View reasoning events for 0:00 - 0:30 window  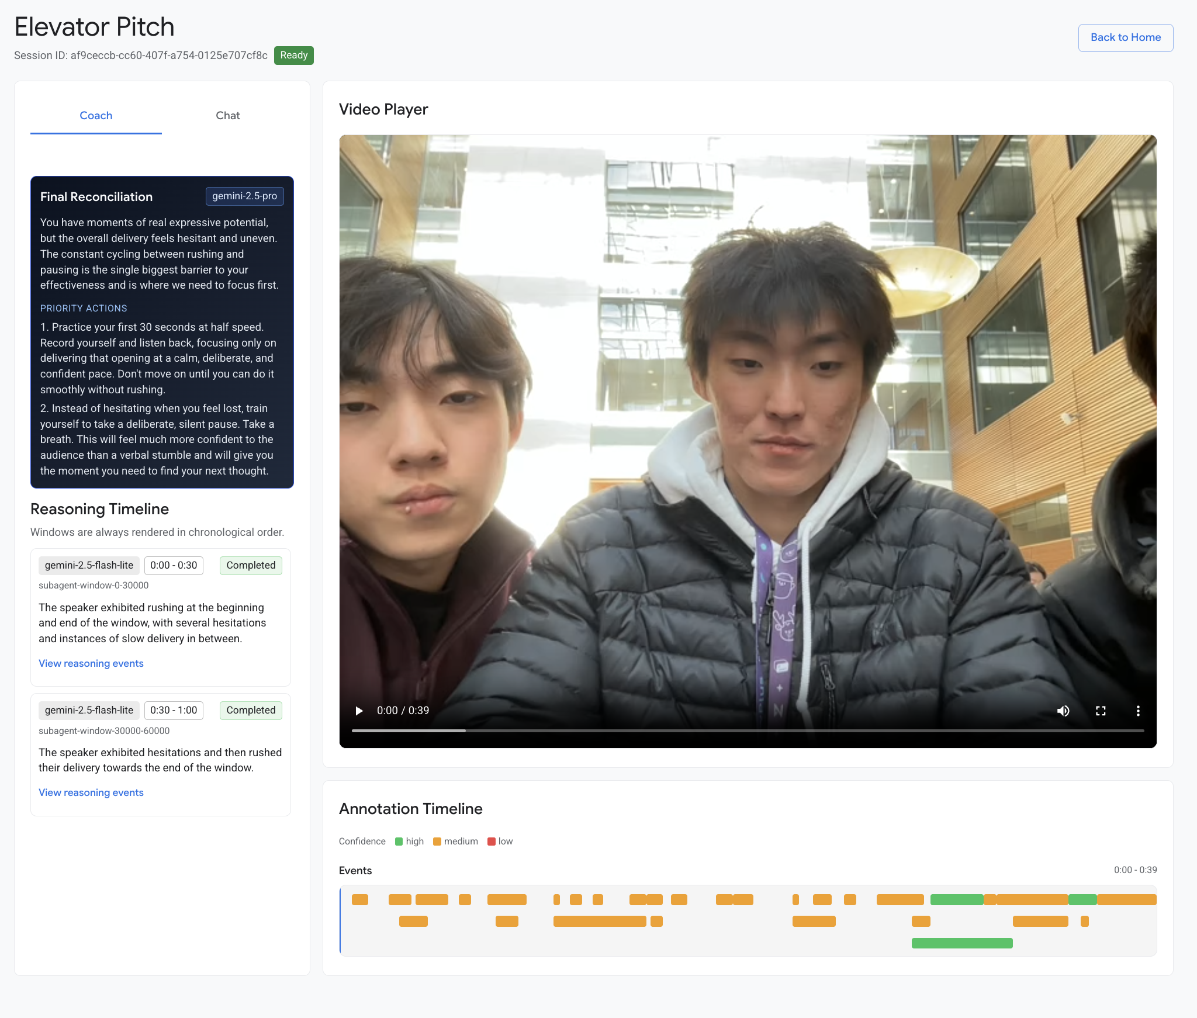(91, 663)
